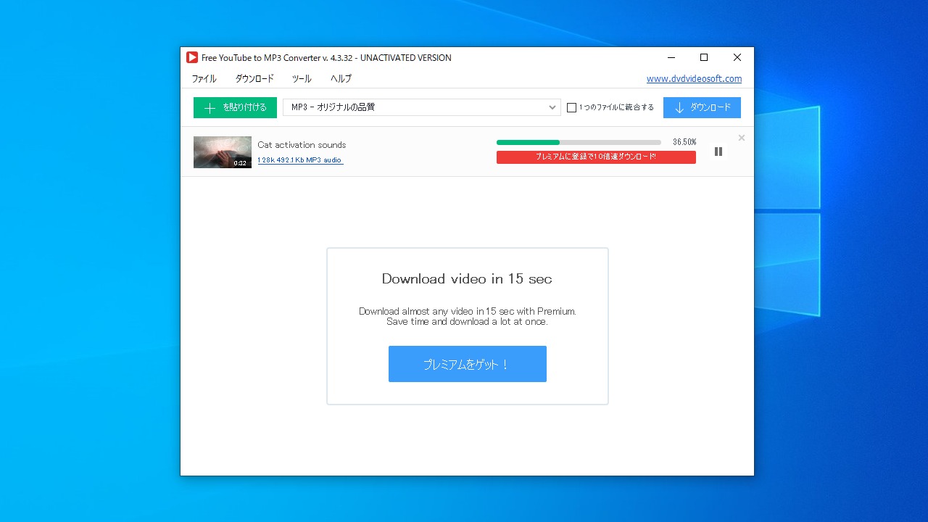This screenshot has height=522, width=928.
Task: Open the ダウンロード menu
Action: 254,78
